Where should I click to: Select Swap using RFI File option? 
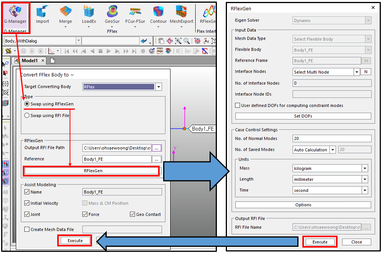point(27,115)
